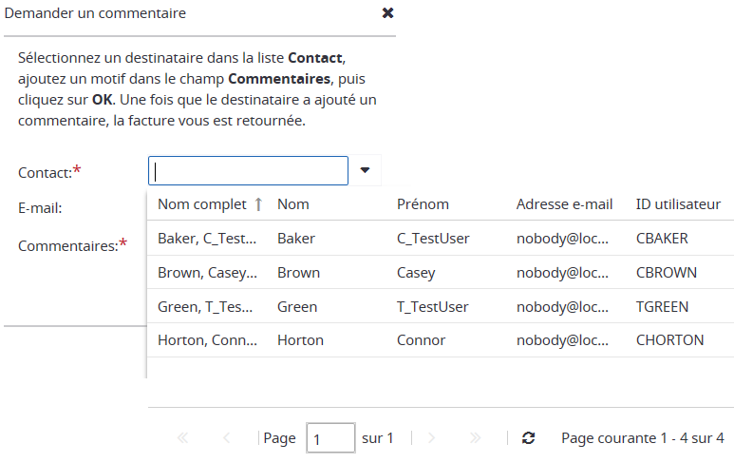Click the Nom column header

[293, 204]
